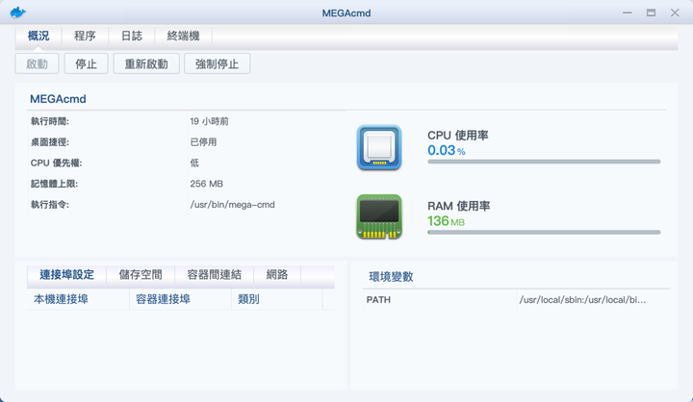The height and width of the screenshot is (402, 693).
Task: Restart container with 重新啟動 button
Action: (x=146, y=64)
